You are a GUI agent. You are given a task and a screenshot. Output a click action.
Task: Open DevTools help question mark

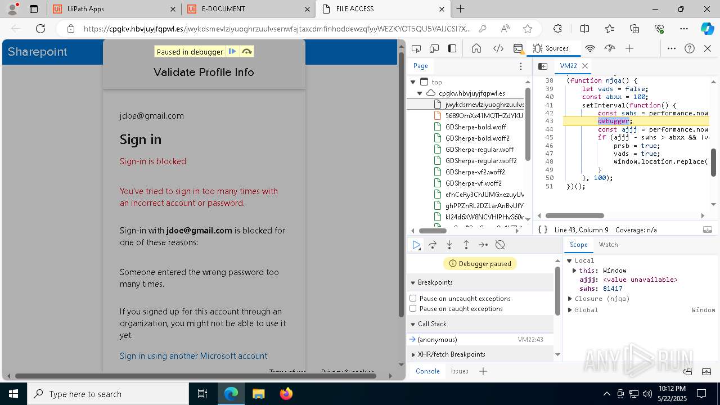[690, 48]
